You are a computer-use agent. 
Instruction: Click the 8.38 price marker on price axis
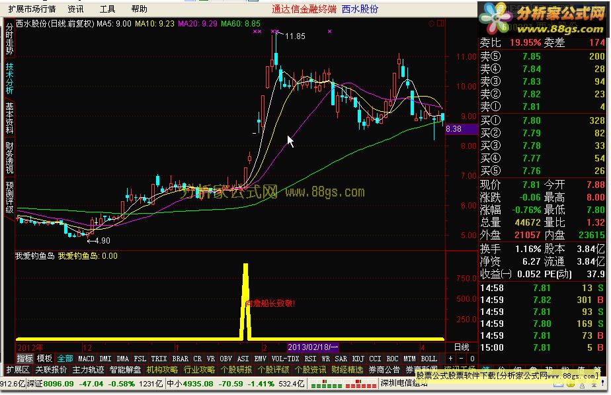click(x=462, y=129)
